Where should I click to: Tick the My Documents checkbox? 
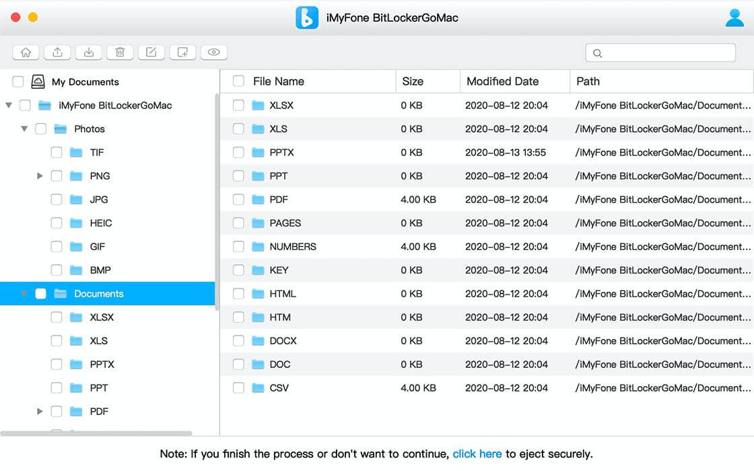18,82
